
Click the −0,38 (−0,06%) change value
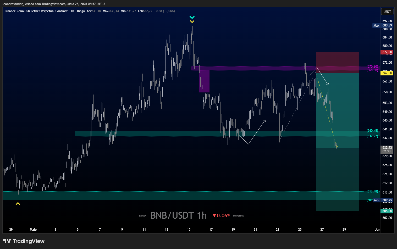pos(164,11)
